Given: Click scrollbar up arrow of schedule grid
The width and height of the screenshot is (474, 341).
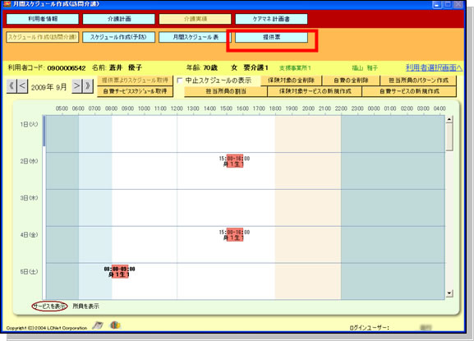Looking at the screenshot, I should click(x=449, y=119).
